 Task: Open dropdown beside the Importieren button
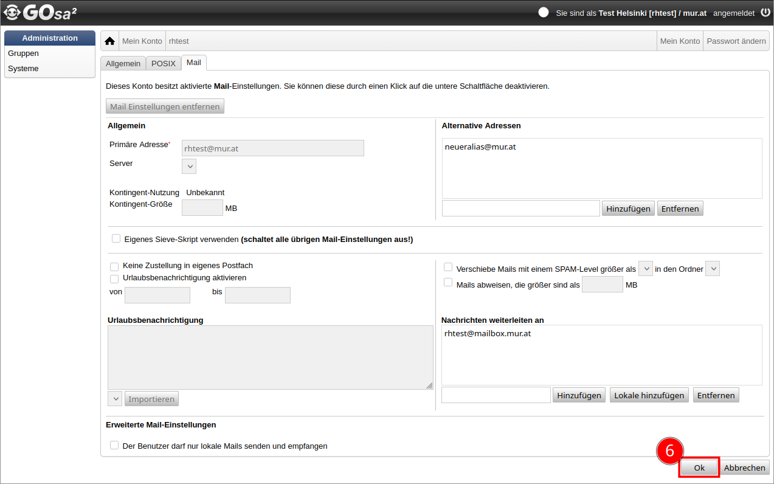coord(115,399)
